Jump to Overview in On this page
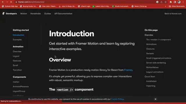186x104 pixels. click(x=149, y=35)
